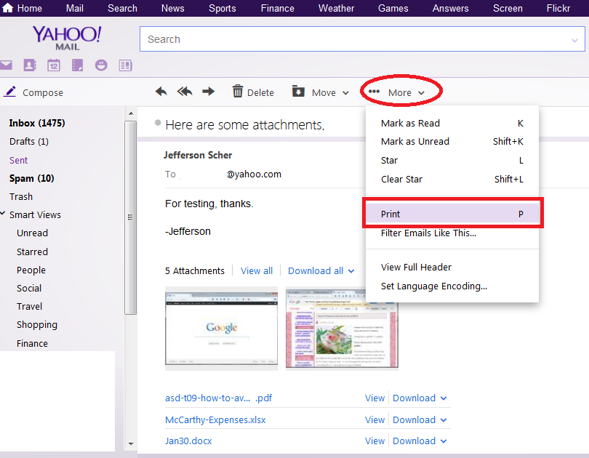This screenshot has width=589, height=458.
Task: Click the Messenger smiley icon
Action: pos(101,65)
